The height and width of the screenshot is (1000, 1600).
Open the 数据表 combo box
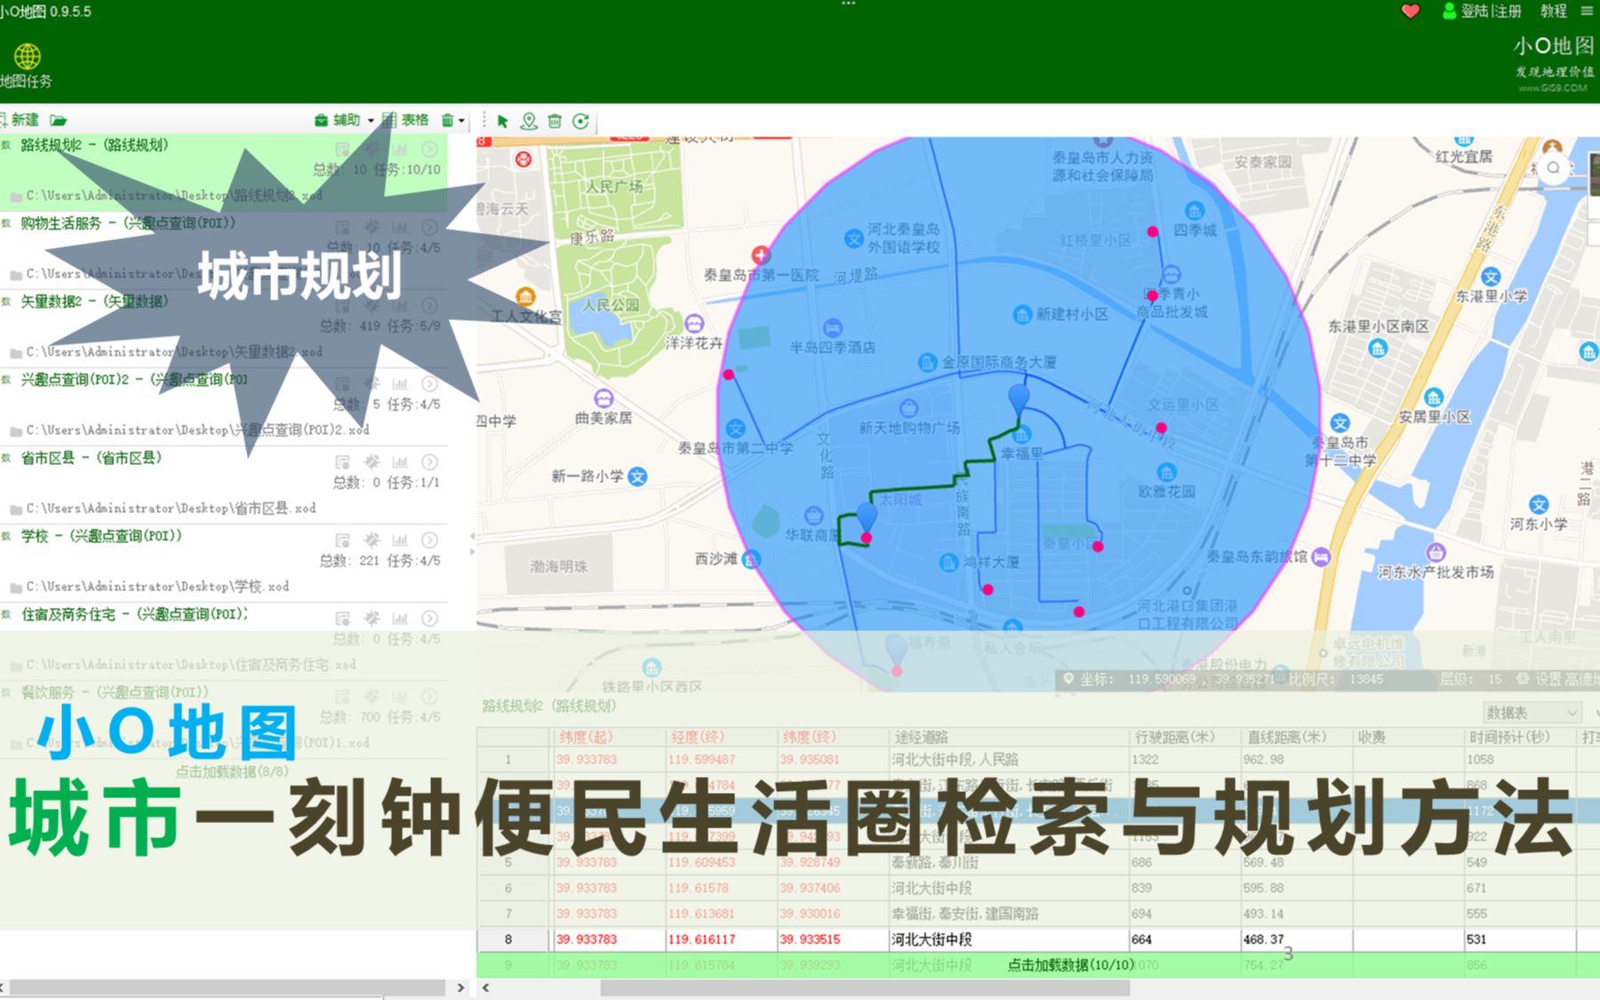(x=1532, y=713)
